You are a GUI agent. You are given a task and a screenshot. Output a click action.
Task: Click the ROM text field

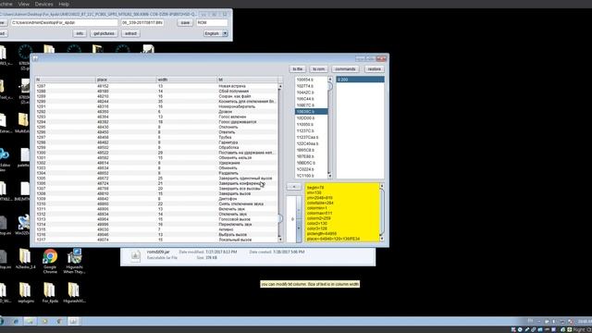[212, 22]
